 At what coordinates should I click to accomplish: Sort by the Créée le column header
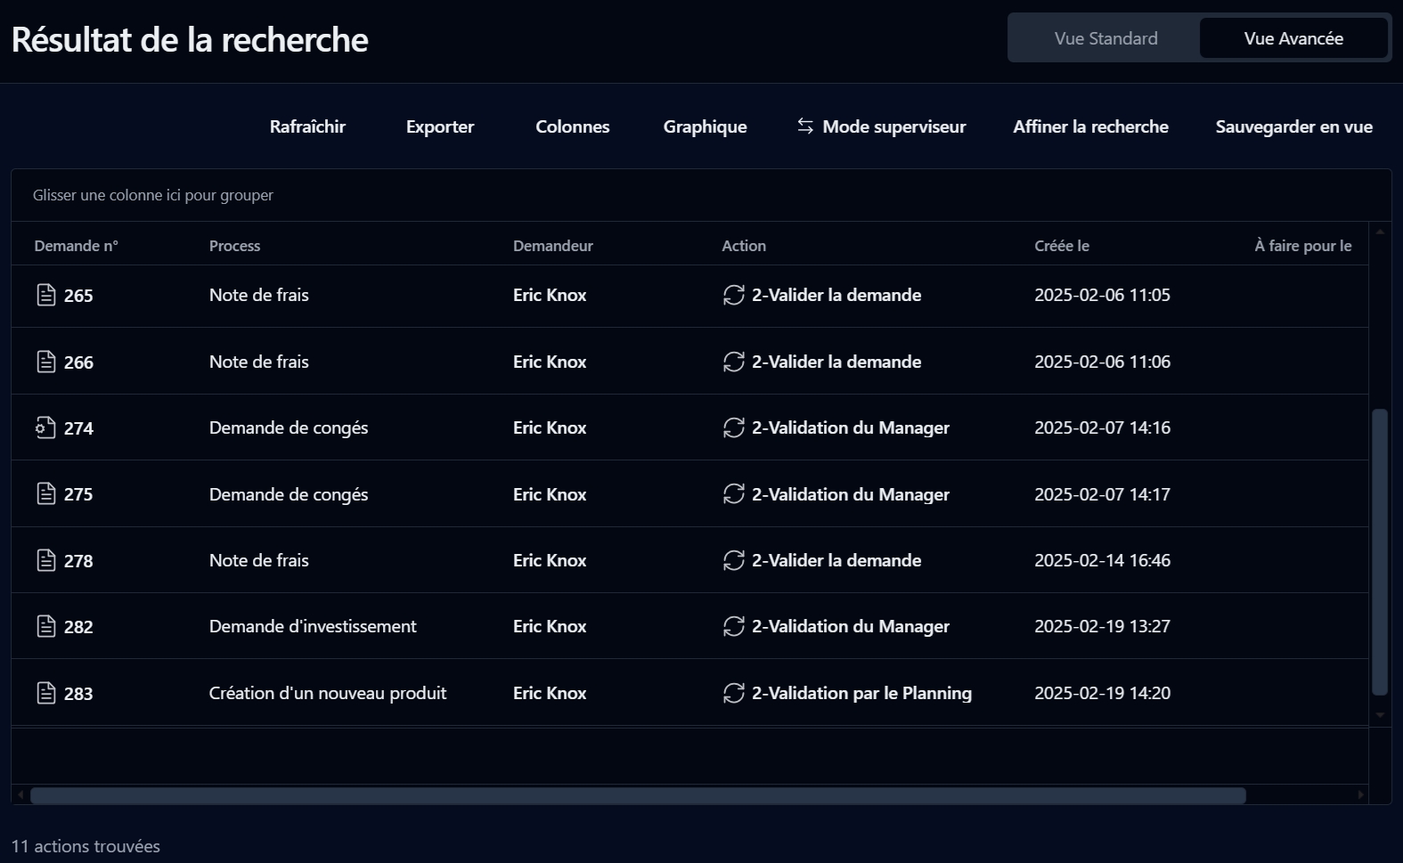(x=1061, y=246)
